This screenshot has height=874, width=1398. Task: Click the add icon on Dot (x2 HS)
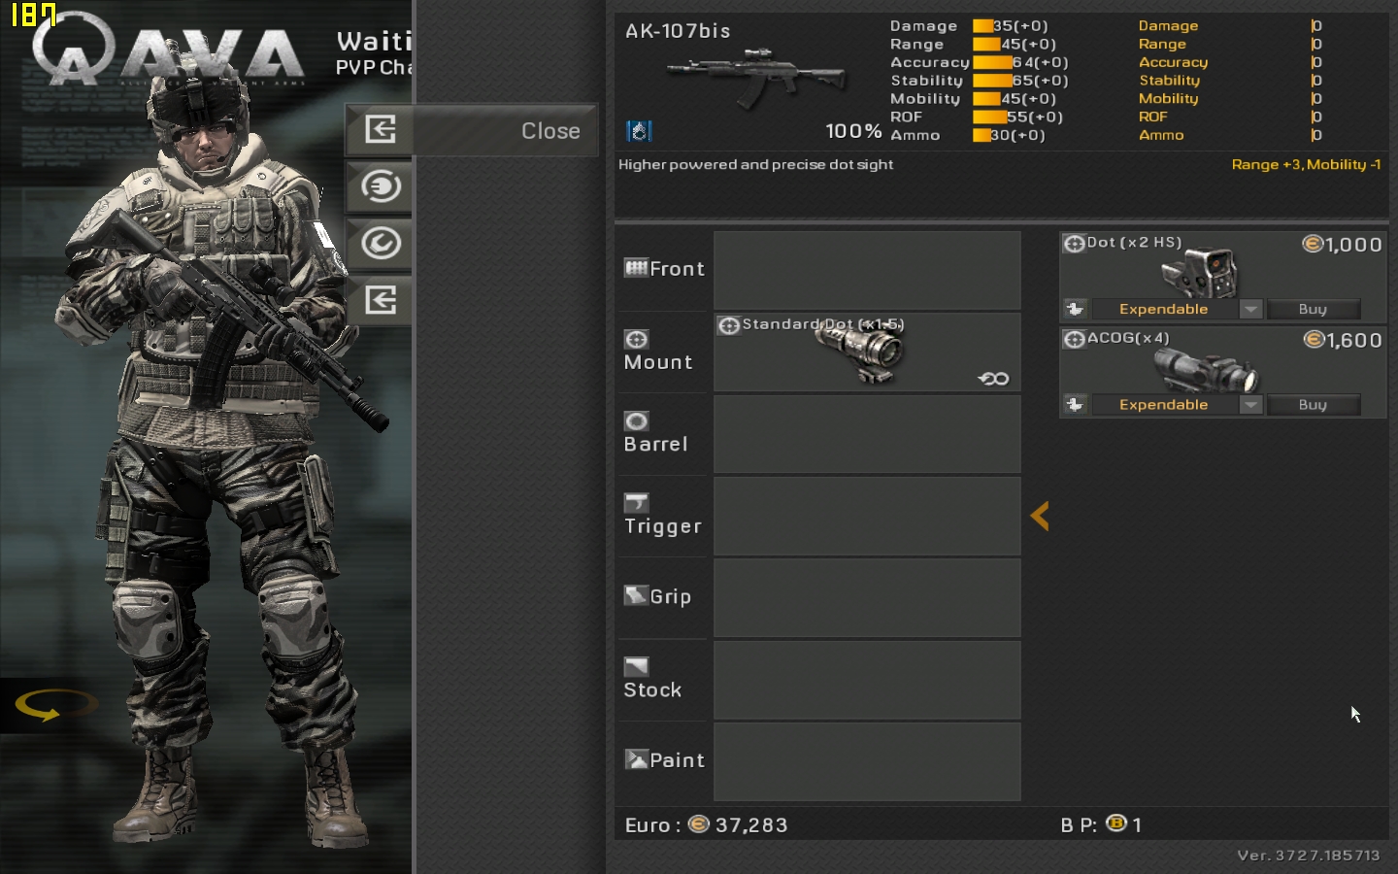pyautogui.click(x=1075, y=309)
